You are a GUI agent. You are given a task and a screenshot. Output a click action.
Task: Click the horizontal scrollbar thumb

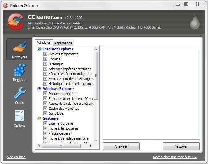tap(61, 146)
